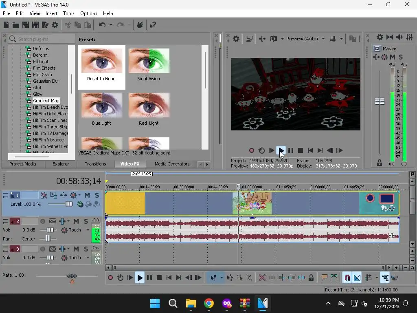Select Gaussian Blur in plug-in list
The image size is (417, 313).
coord(46,81)
